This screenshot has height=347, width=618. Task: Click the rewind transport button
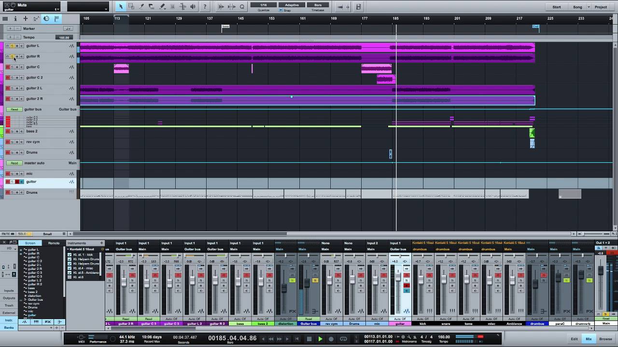(271, 339)
